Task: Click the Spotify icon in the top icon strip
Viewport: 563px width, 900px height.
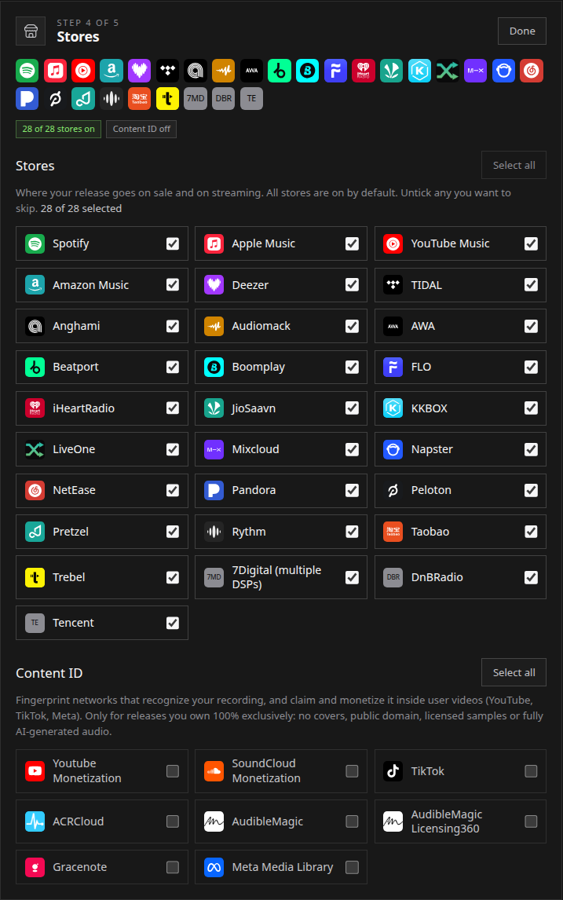Action: tap(27, 71)
